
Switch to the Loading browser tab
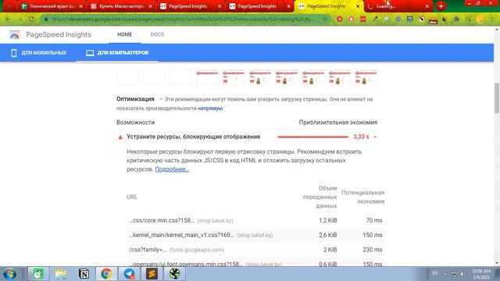point(398,6)
